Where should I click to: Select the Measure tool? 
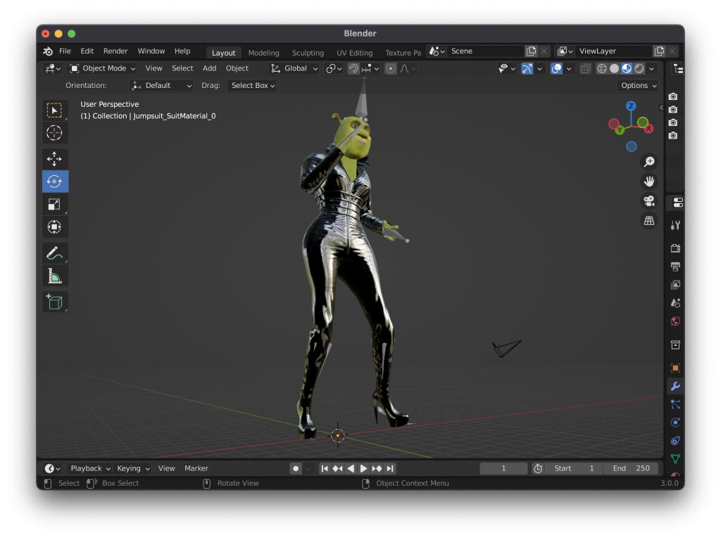click(x=54, y=276)
